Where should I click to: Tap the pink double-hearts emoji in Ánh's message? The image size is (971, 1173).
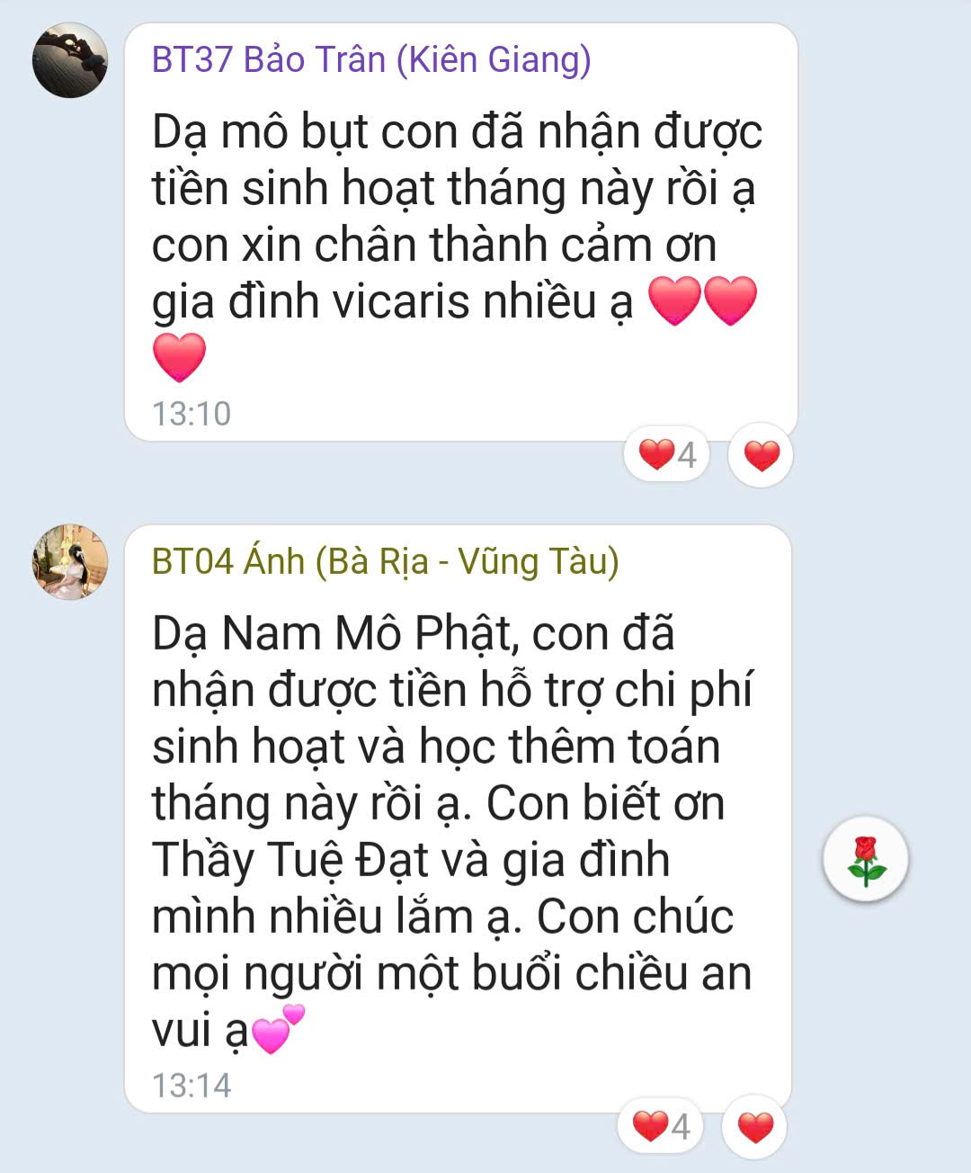click(278, 1029)
